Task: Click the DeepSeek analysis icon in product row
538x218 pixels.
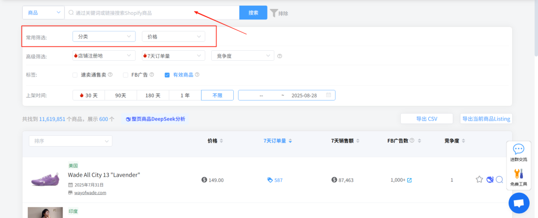Action: [490, 180]
